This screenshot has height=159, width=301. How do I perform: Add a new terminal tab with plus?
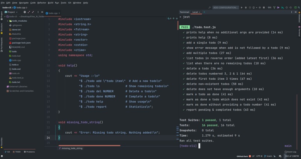tap(204, 12)
